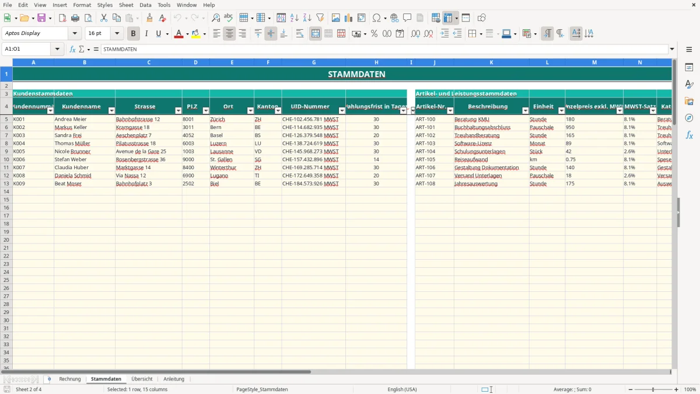Run the Spelling check
700x394 pixels.
[x=229, y=18]
